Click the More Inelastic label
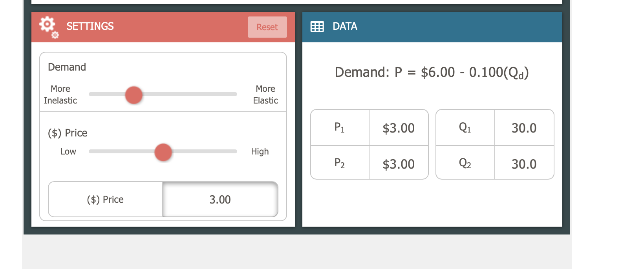622x269 pixels. (60, 95)
